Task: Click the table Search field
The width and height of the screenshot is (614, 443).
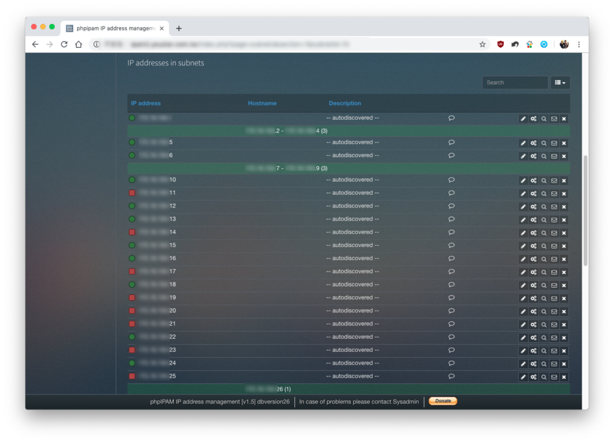Action: [x=515, y=83]
